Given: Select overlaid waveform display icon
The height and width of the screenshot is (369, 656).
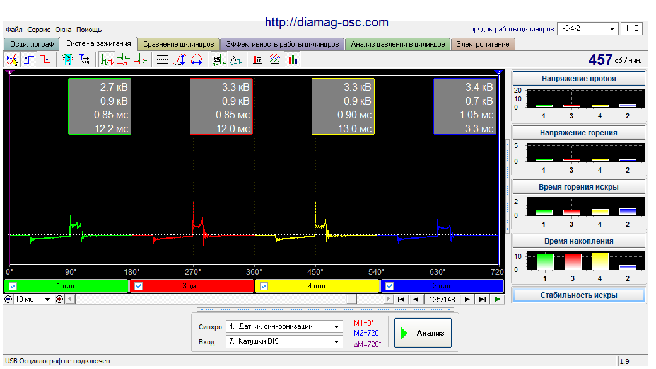Looking at the screenshot, I should [141, 60].
